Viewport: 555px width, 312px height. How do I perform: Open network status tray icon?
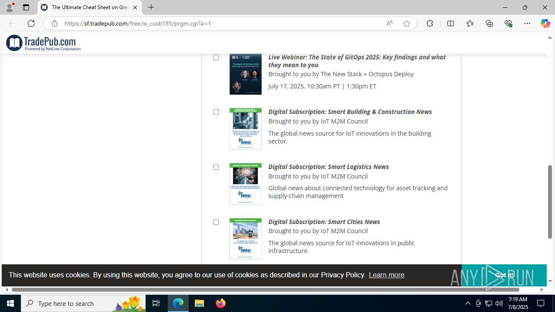point(488,303)
